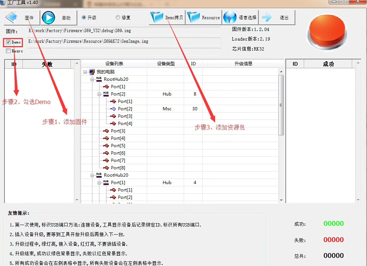This screenshot has width=367, height=266.
Task: Click the 退出 exit button label
Action: 284,18
